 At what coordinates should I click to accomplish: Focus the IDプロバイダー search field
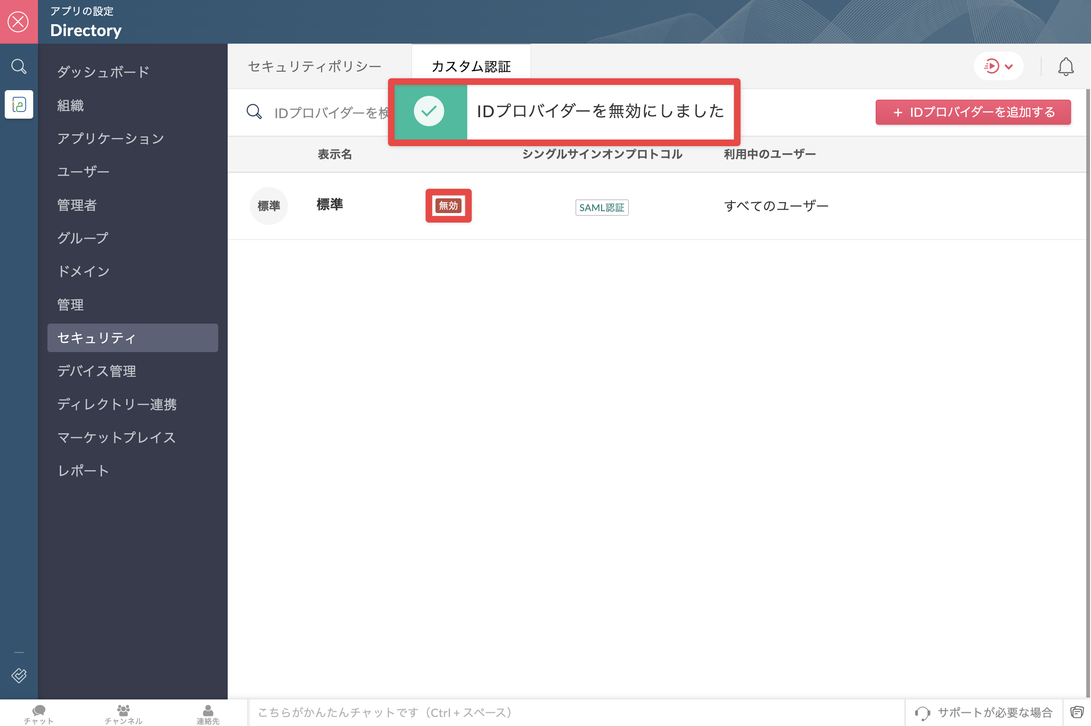(331, 112)
